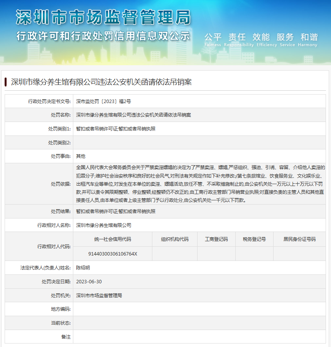This screenshot has height=347, width=331.
Task: Click the 行政相对人名称 value 深圳市缘分养生馆有限公司
Action: (103, 225)
